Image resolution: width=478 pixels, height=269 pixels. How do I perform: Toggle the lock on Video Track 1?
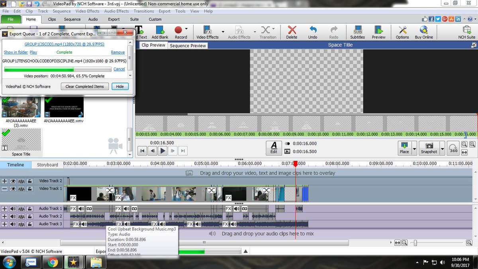pos(30,189)
